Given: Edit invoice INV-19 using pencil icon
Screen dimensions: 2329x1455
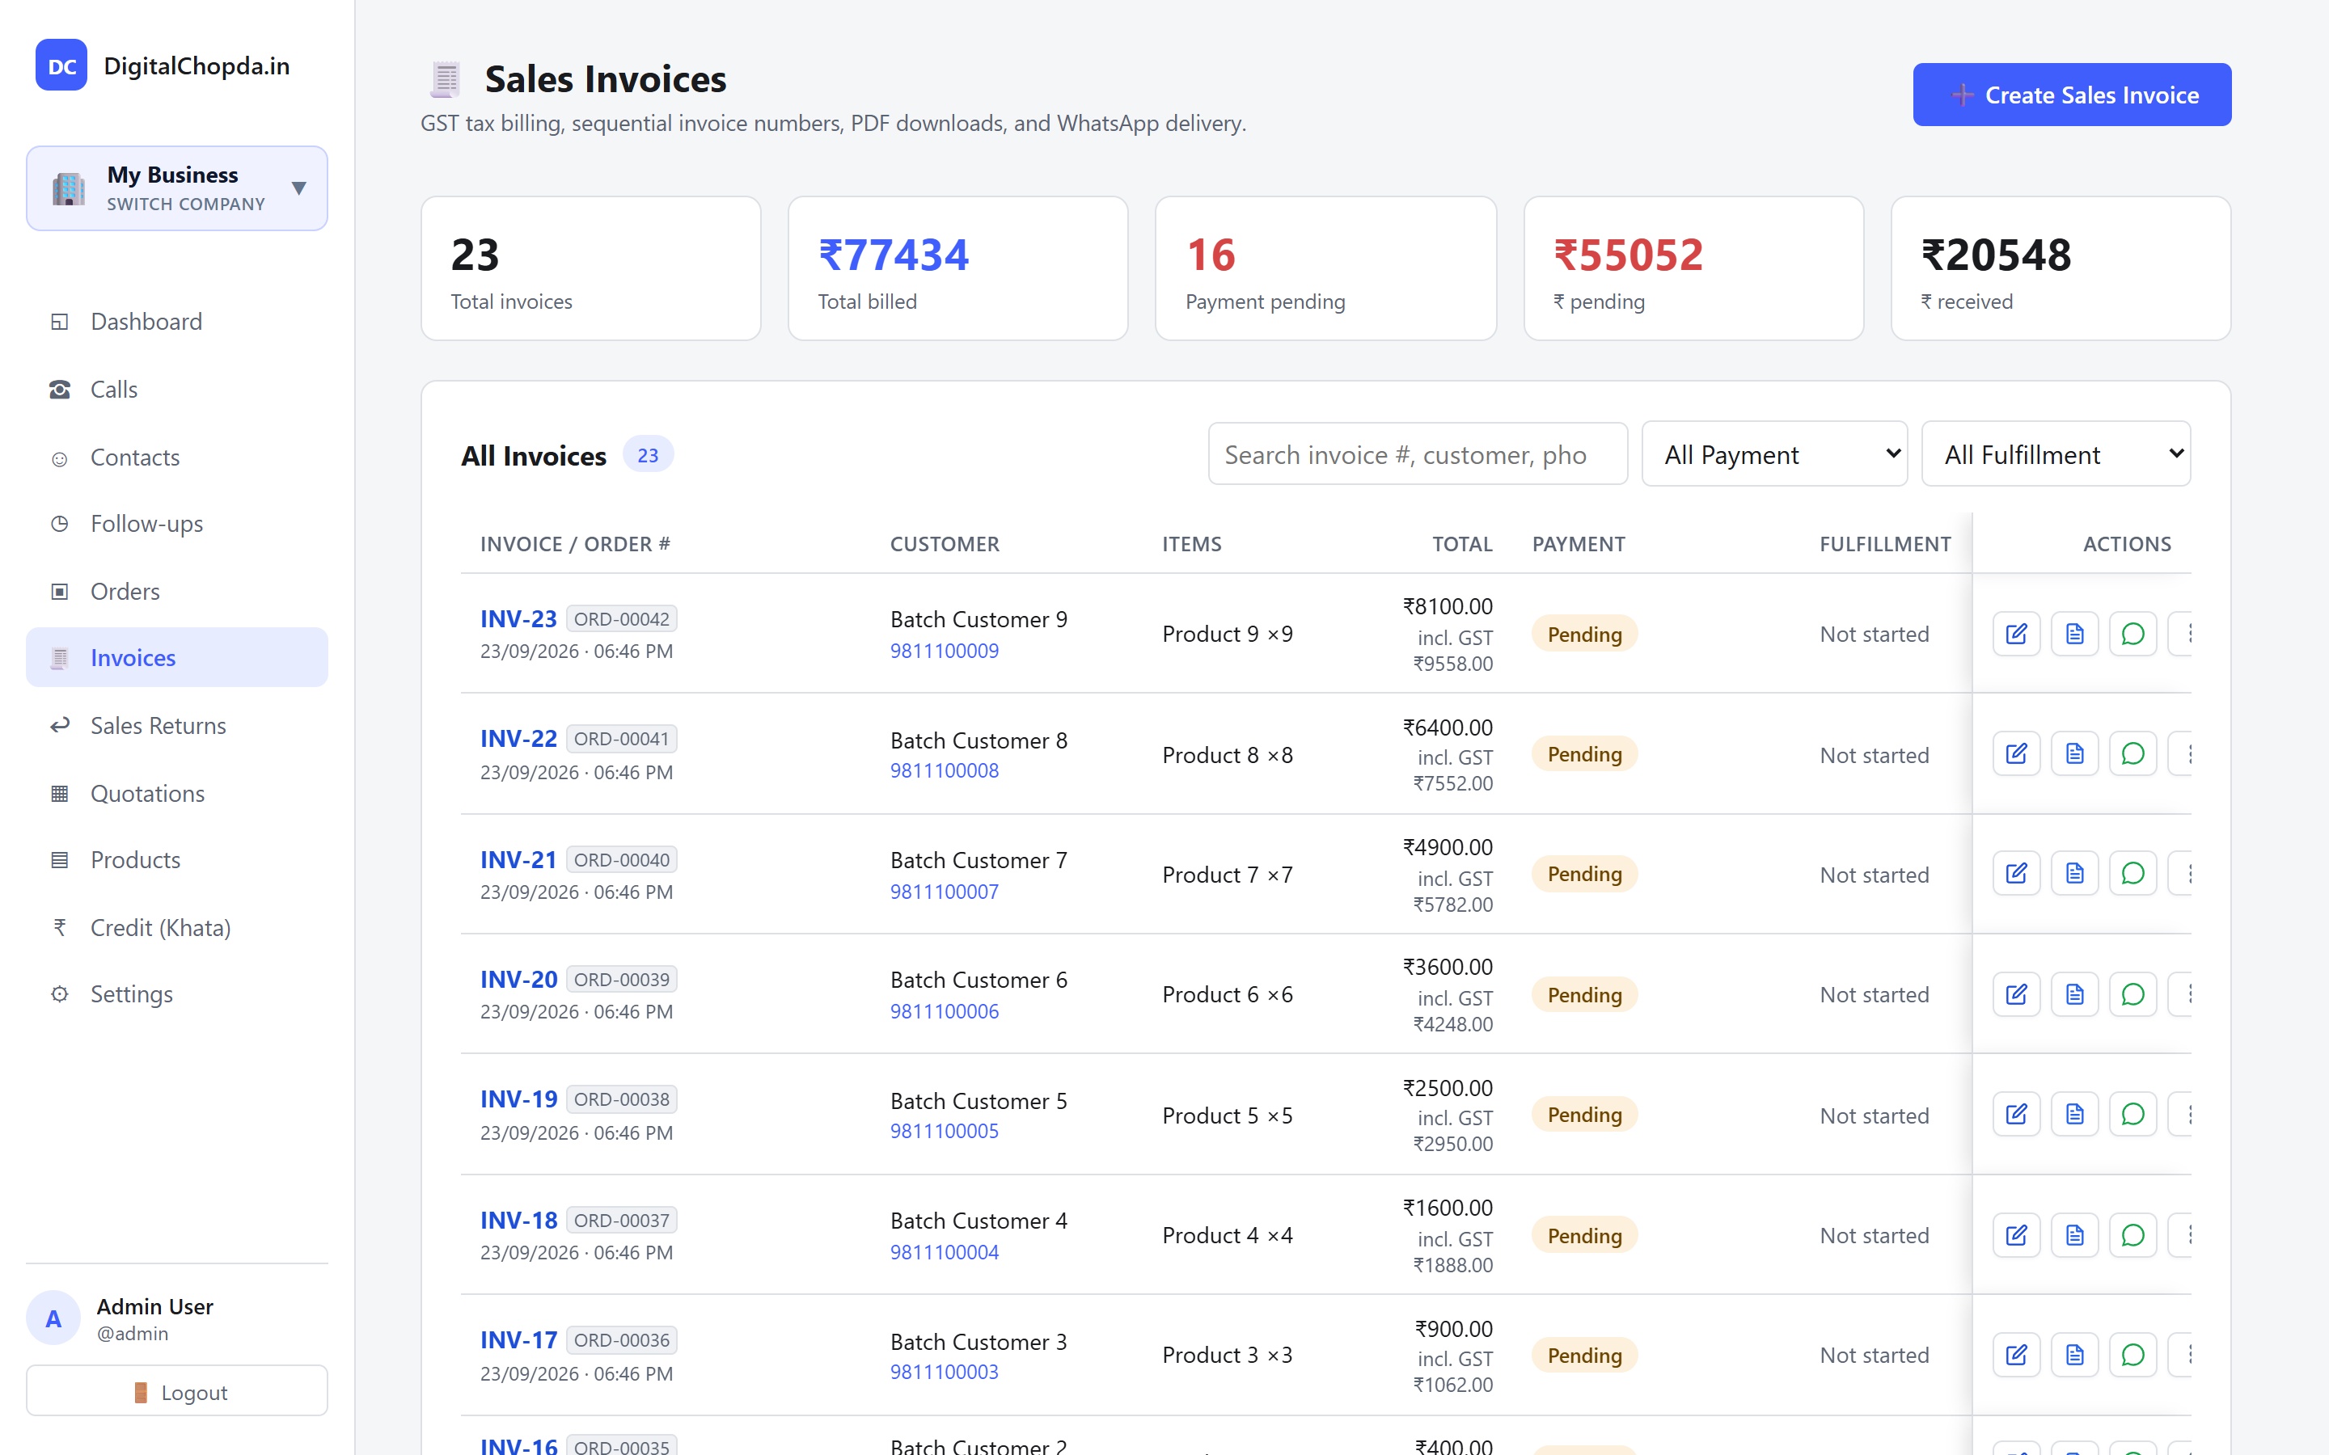Looking at the screenshot, I should pyautogui.click(x=2016, y=1115).
